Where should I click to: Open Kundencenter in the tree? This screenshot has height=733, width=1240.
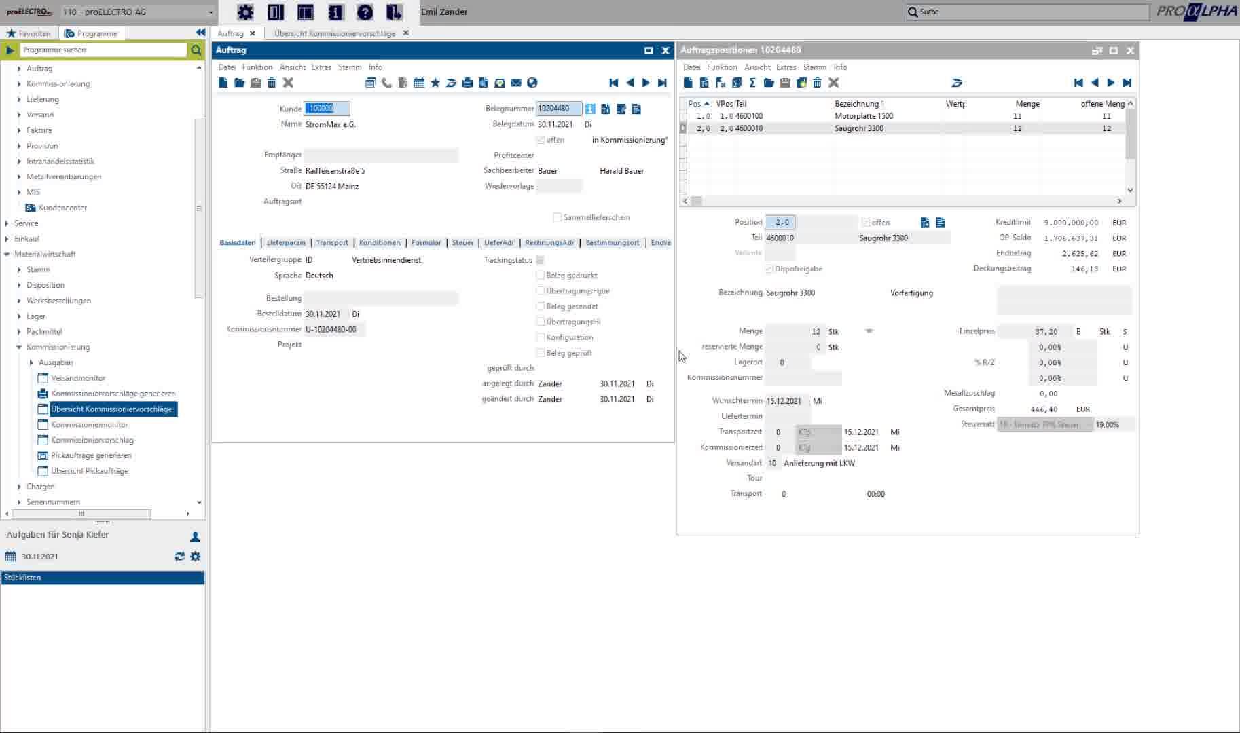pos(62,208)
